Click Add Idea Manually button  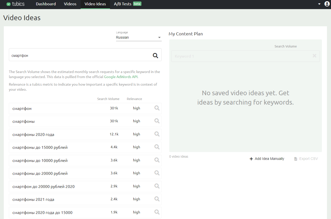coord(267,159)
